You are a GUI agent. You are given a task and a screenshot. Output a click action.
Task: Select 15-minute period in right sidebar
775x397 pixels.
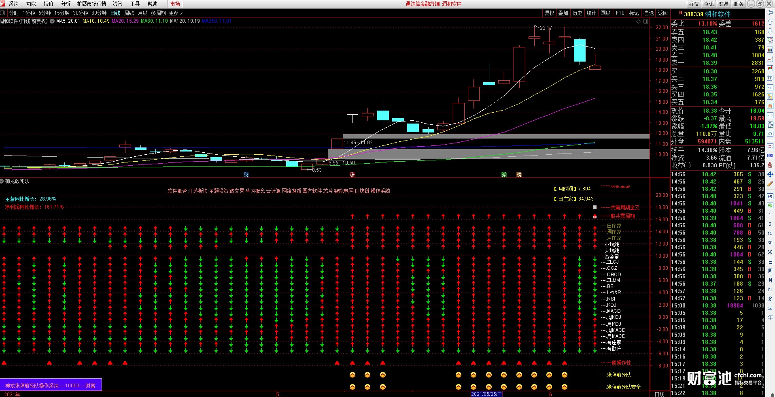coord(770,233)
